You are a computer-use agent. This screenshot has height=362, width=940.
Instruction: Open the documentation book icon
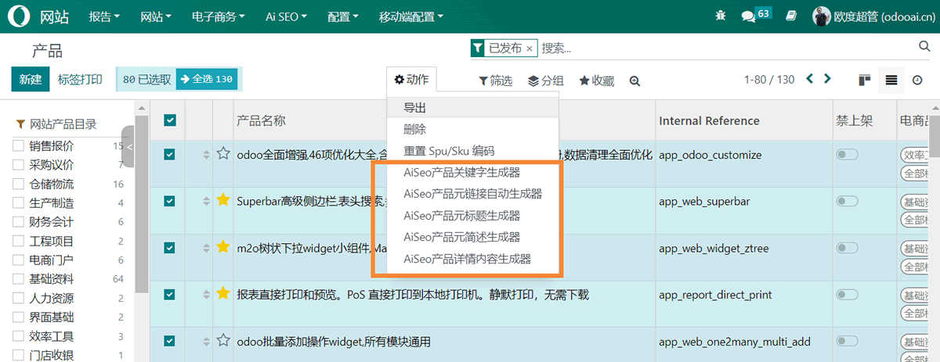791,16
